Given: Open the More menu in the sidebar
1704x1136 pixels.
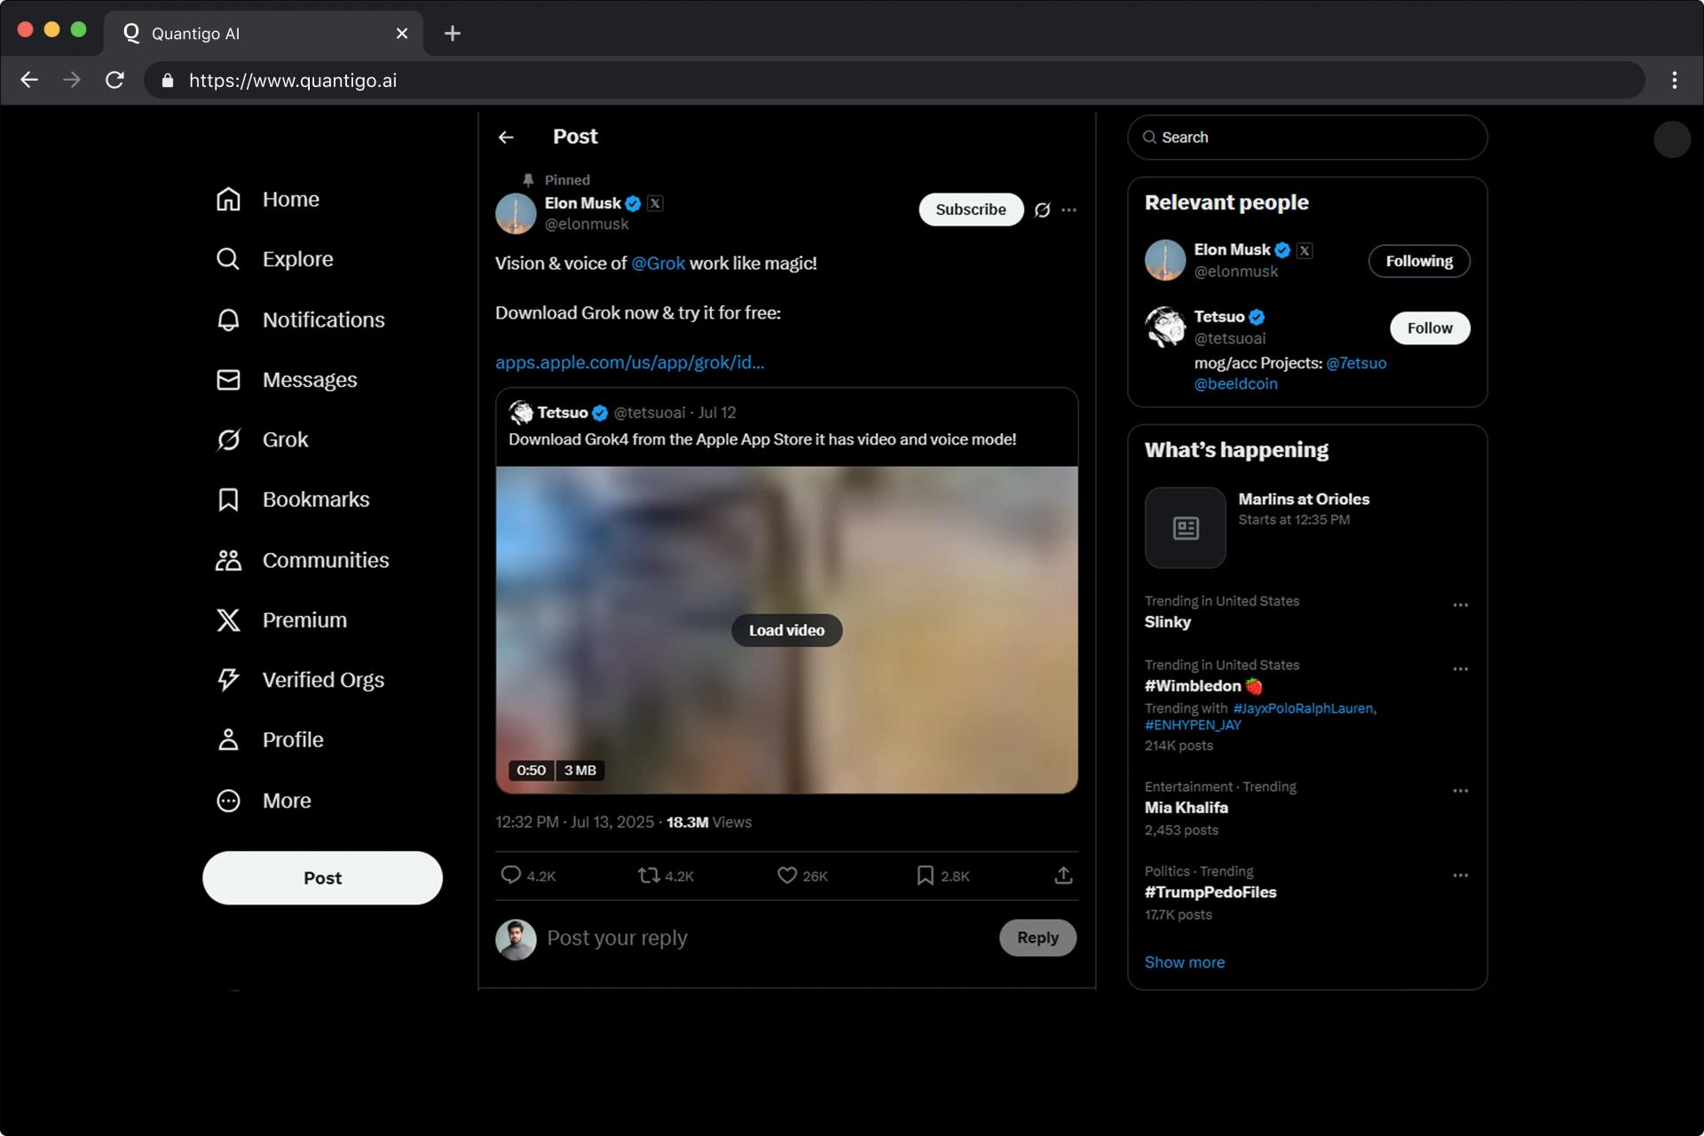Looking at the screenshot, I should 264,801.
